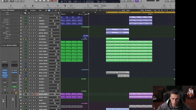Adjust the master volume slider in control bar
Viewport: 196px width, 110px height.
coord(153,1)
